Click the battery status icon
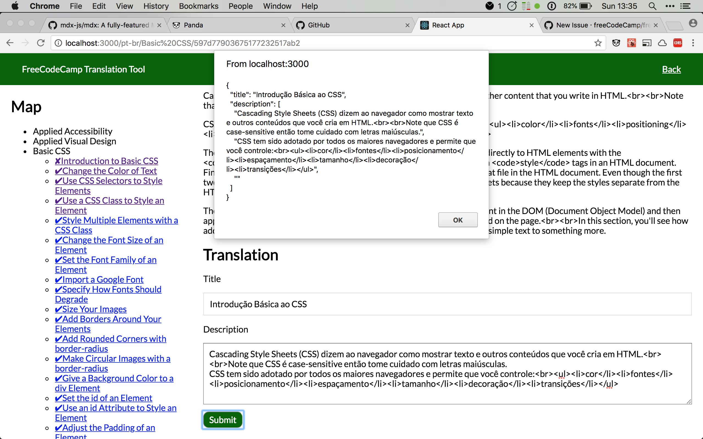 pos(585,6)
